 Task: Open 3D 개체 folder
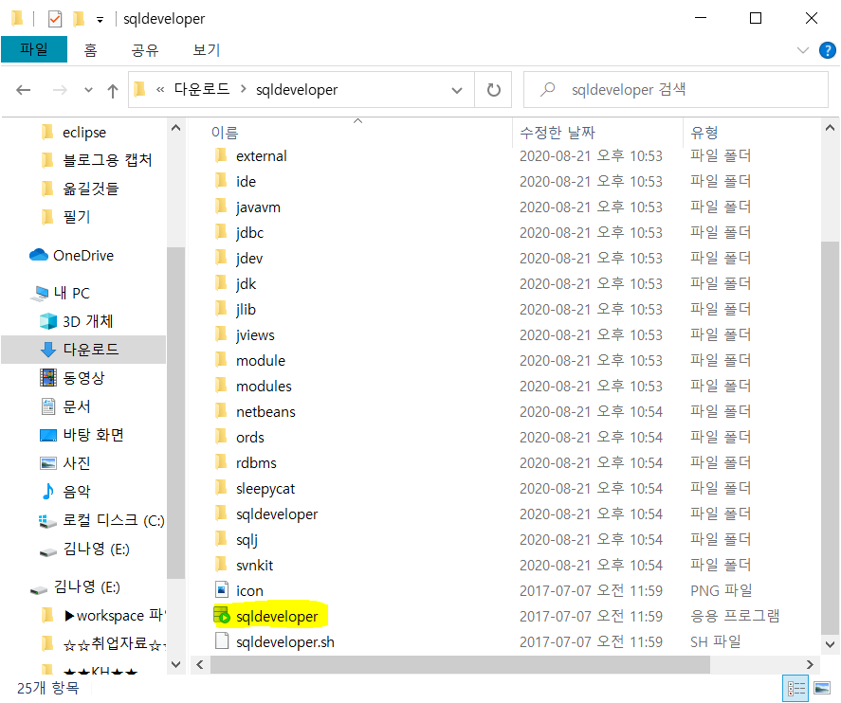[x=88, y=321]
